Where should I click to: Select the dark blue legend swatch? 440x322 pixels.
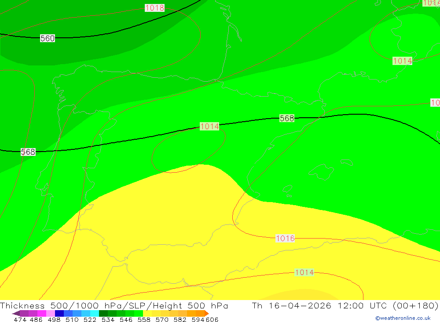[59, 313]
